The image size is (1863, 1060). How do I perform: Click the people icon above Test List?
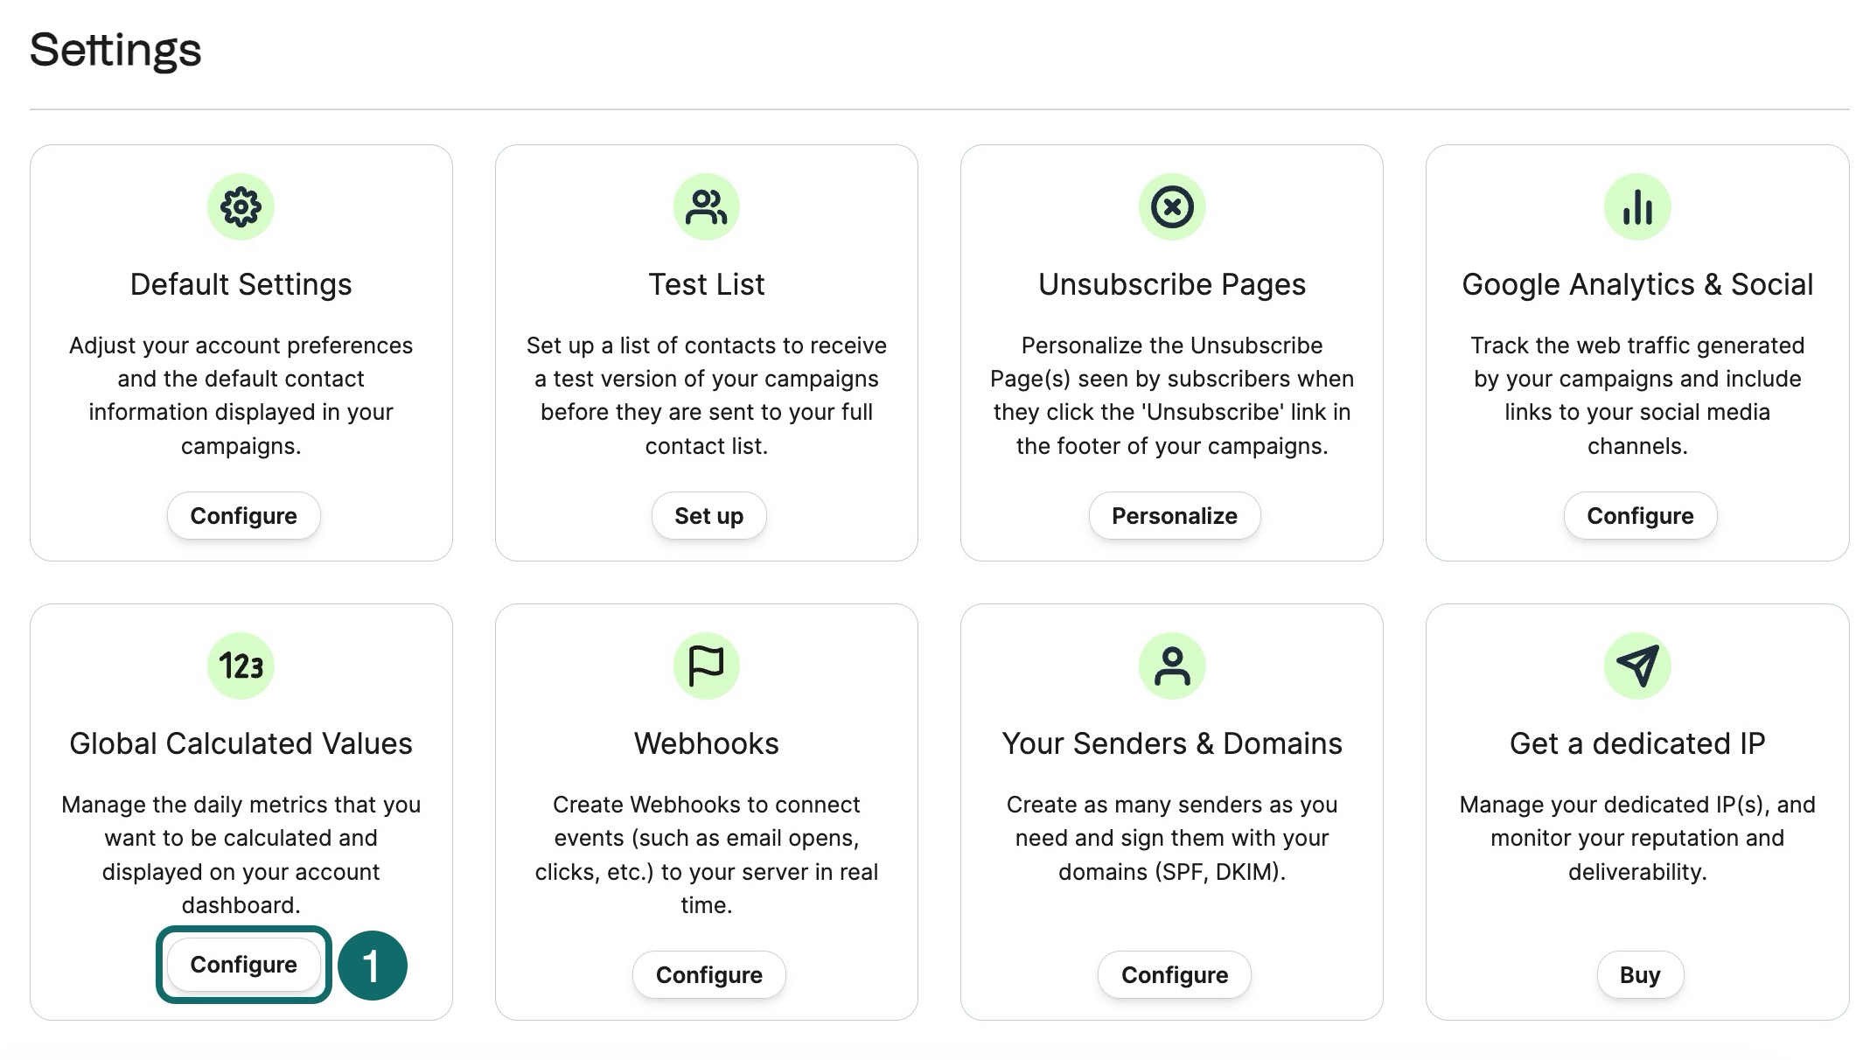(706, 207)
